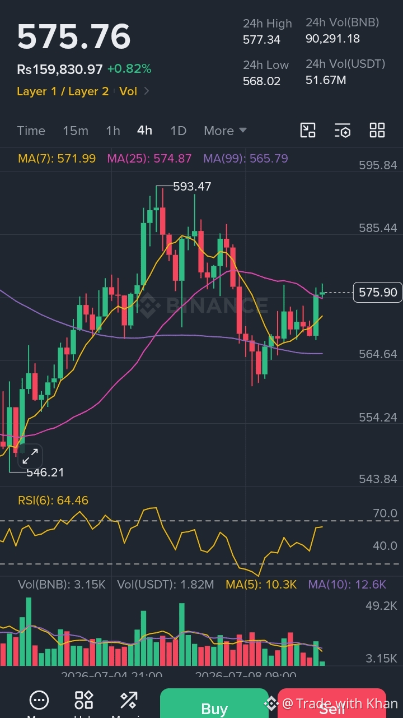The width and height of the screenshot is (403, 718).
Task: Tap the Vol(BNB): 3.15K label
Action: [62, 585]
